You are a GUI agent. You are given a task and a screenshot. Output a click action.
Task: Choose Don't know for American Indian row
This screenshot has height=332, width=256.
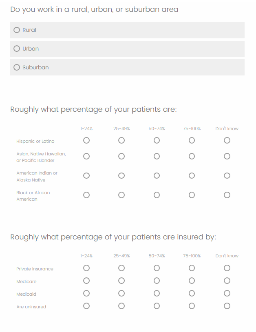227,176
